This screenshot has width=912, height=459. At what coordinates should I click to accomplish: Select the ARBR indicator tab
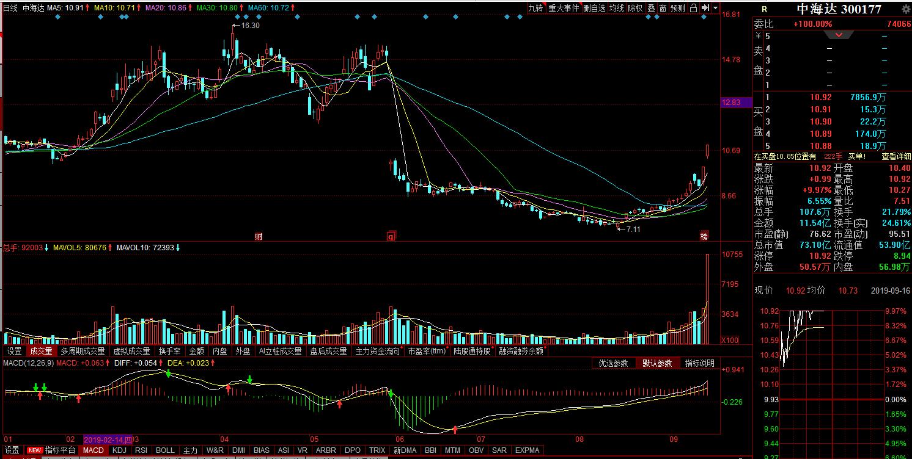click(326, 450)
